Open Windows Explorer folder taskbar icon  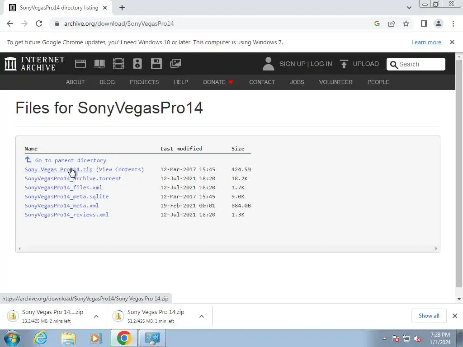(x=68, y=338)
